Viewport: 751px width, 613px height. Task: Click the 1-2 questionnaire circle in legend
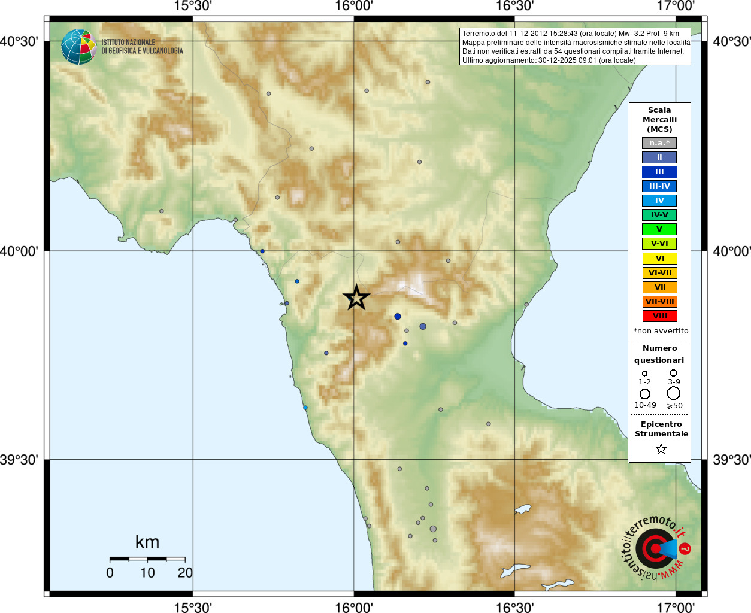645,374
